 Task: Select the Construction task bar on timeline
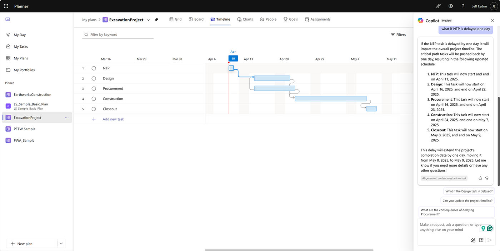click(331, 99)
